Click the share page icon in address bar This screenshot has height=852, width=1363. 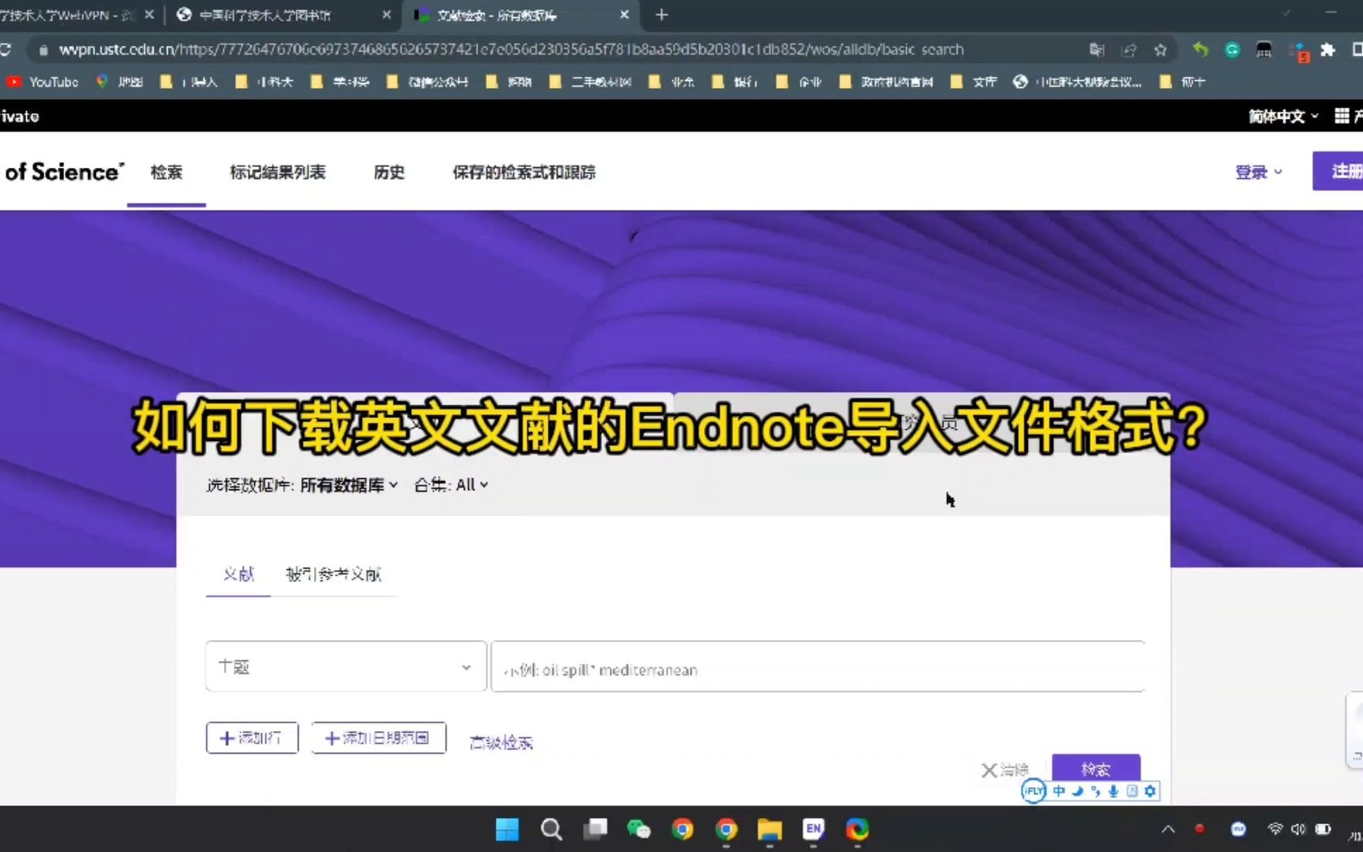click(x=1129, y=50)
